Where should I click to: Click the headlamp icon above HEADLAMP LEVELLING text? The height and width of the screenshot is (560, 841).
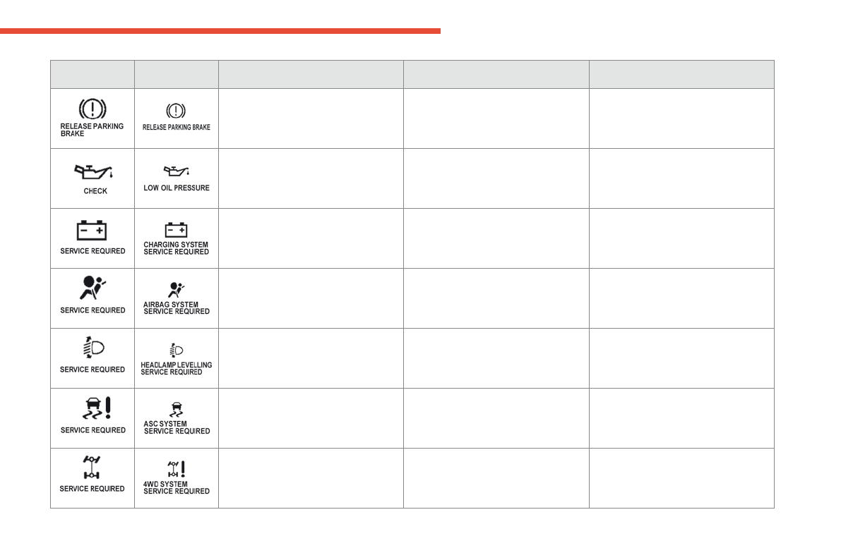(176, 351)
